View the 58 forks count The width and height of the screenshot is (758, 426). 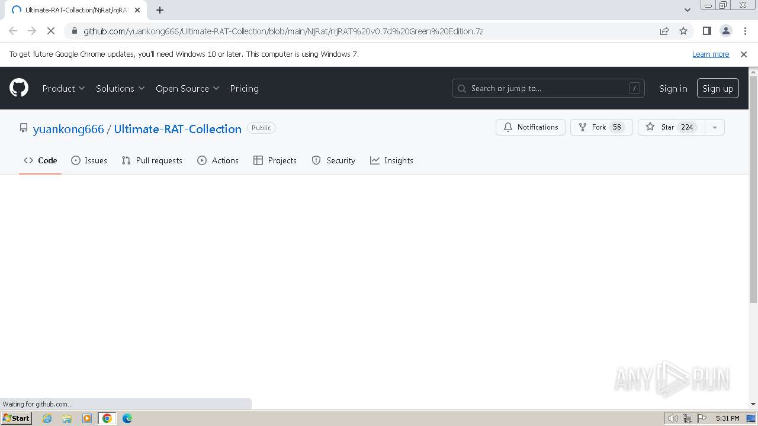click(616, 127)
